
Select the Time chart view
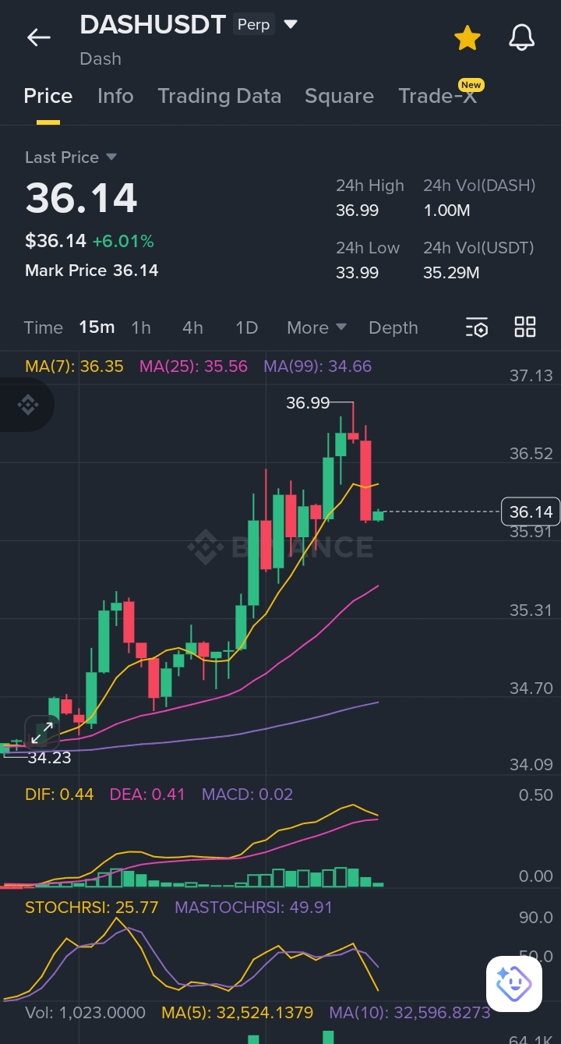click(43, 327)
